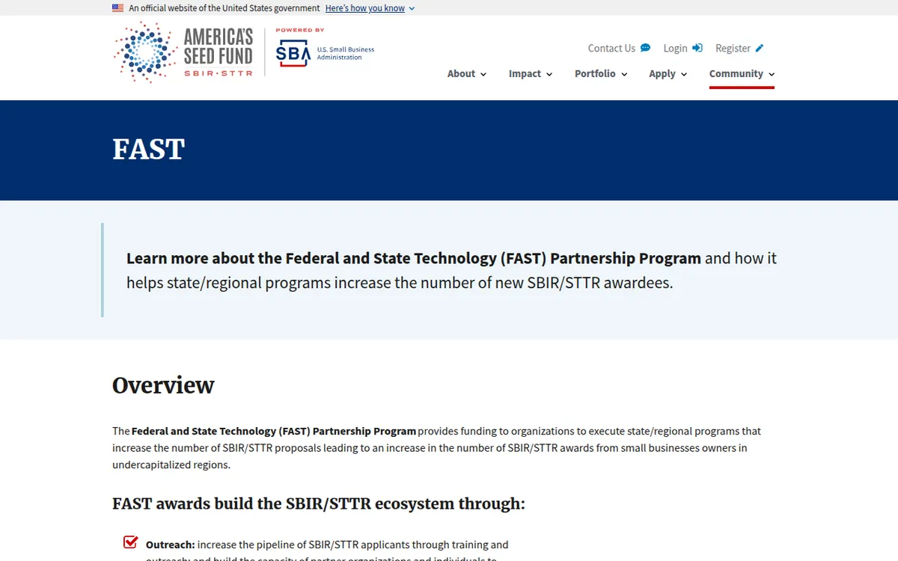The height and width of the screenshot is (561, 898).
Task: Click "FAST awards build the SBIR/STTR ecosystem through:" heading
Action: tap(319, 503)
